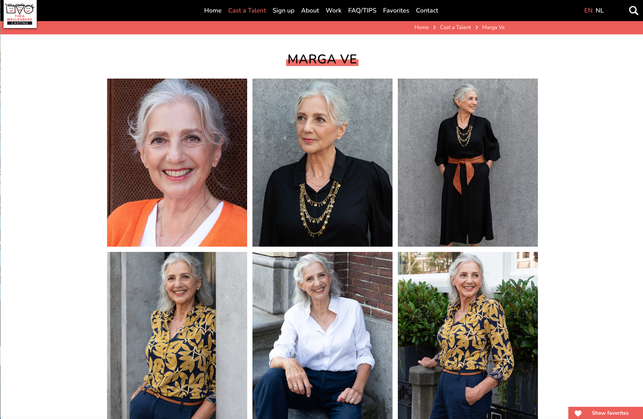Open the white shirt seated photo
Image resolution: width=643 pixels, height=419 pixels.
tap(322, 335)
